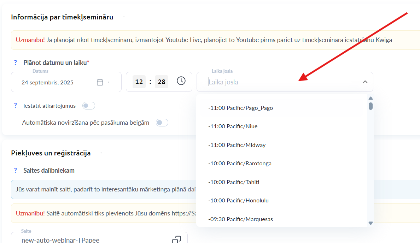Click the copy link icon beside Saite field

coord(176,239)
